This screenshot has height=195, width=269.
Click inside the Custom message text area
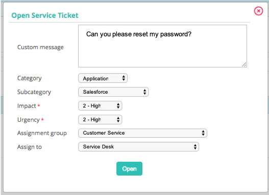pyautogui.click(x=162, y=46)
